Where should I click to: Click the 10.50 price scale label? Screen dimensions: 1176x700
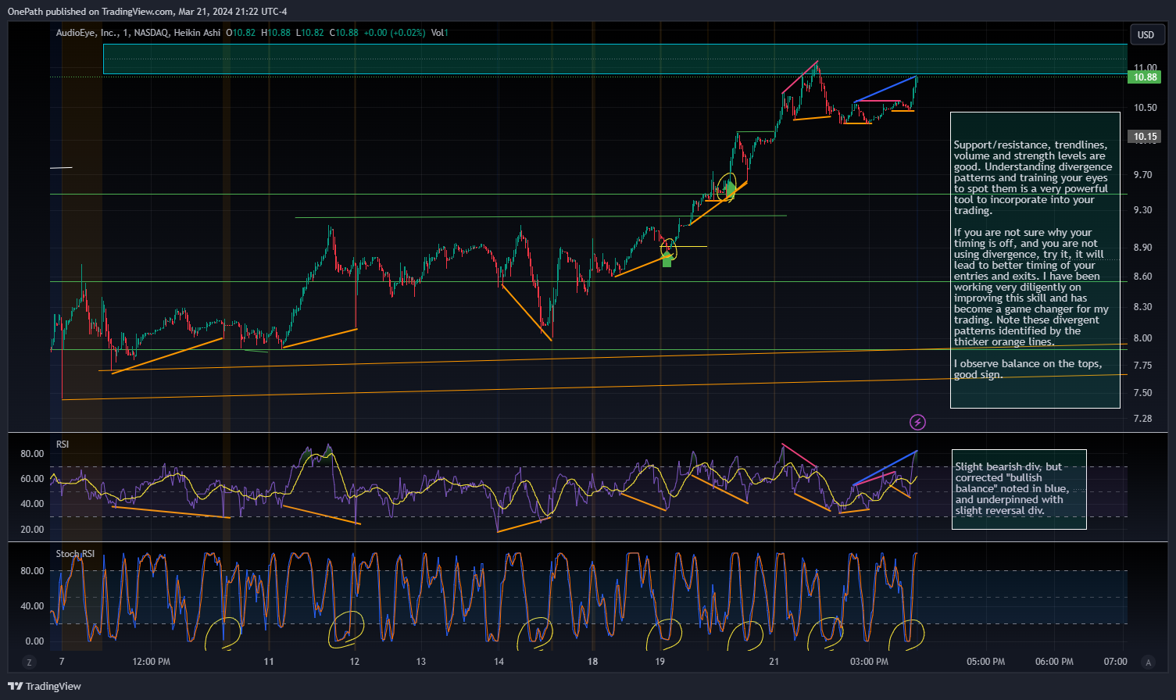[1146, 108]
